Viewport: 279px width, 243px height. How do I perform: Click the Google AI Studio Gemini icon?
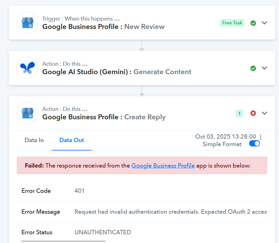pos(27,68)
